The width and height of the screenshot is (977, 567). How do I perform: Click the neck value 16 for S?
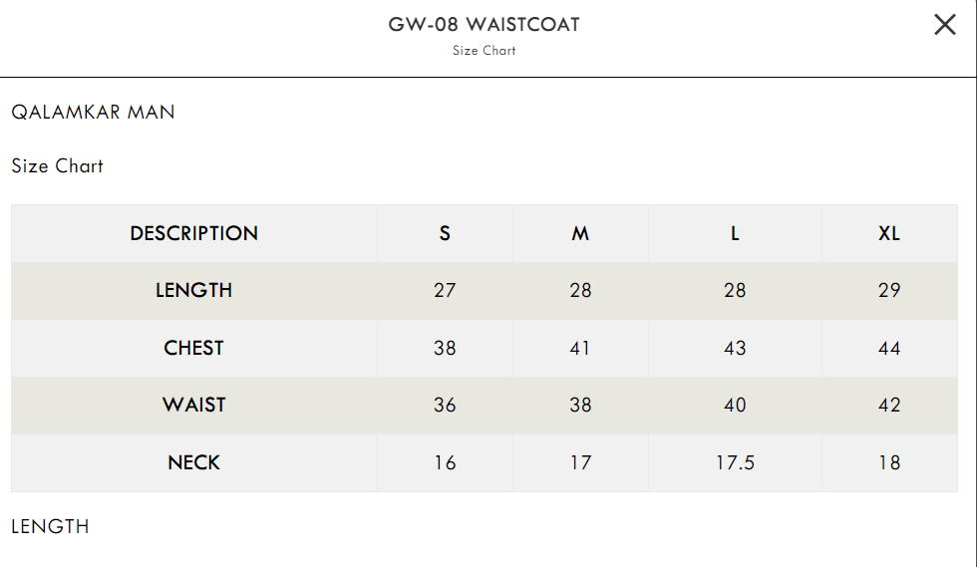pos(445,462)
